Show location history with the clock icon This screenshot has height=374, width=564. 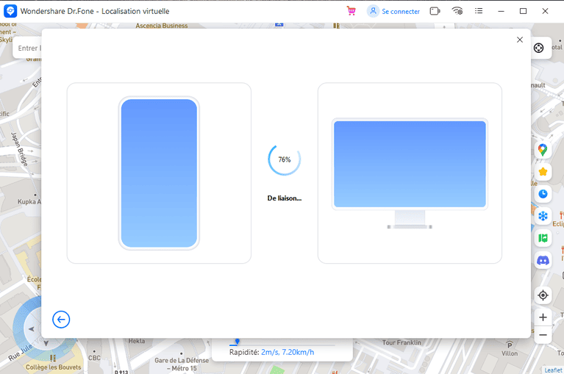543,194
